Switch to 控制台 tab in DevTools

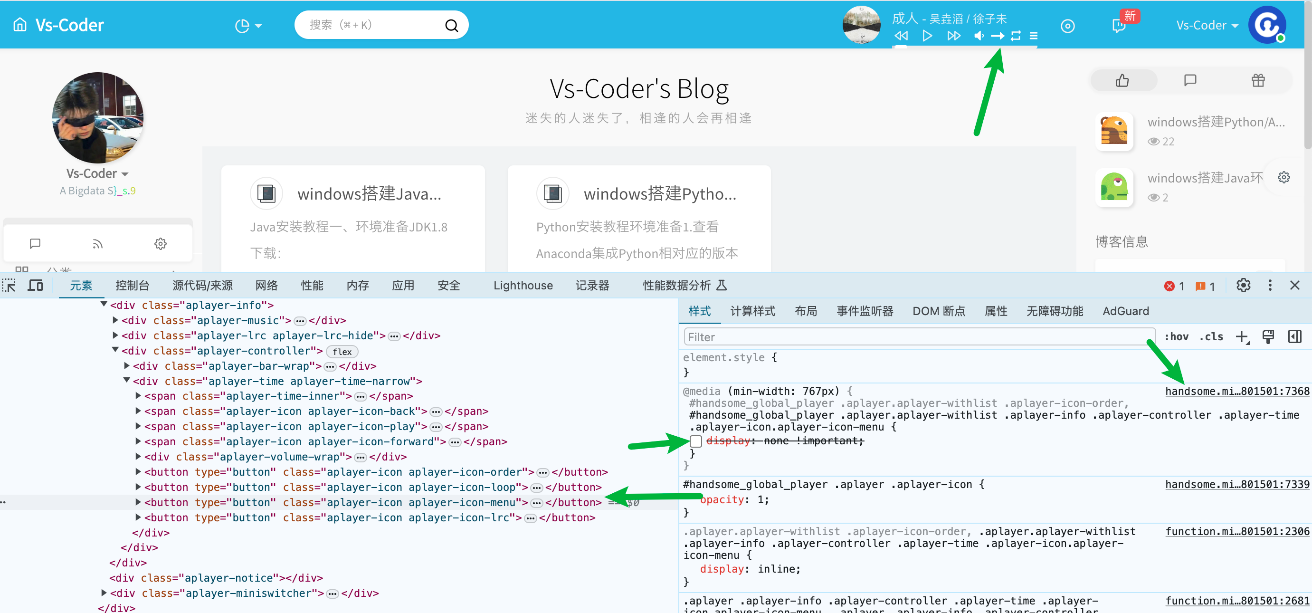click(x=133, y=285)
